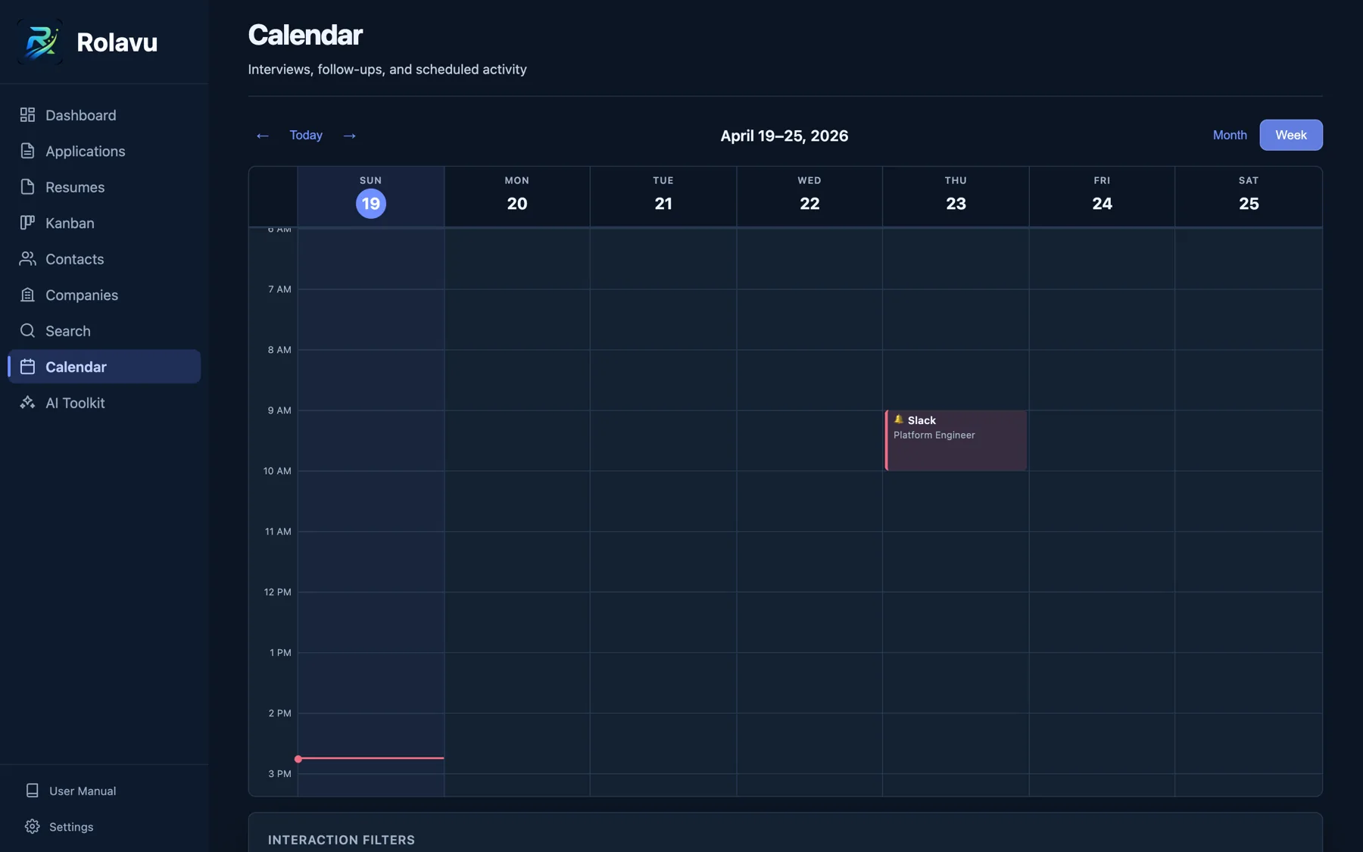Open the Search magnifier icon
This screenshot has width=1363, height=852.
27,331
